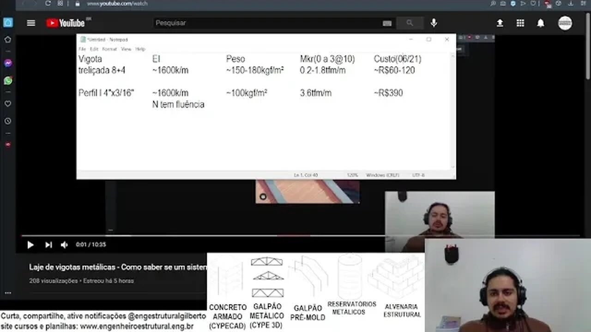Open the sidebar bookmarks star icon
The width and height of the screenshot is (591, 332).
tap(8, 40)
